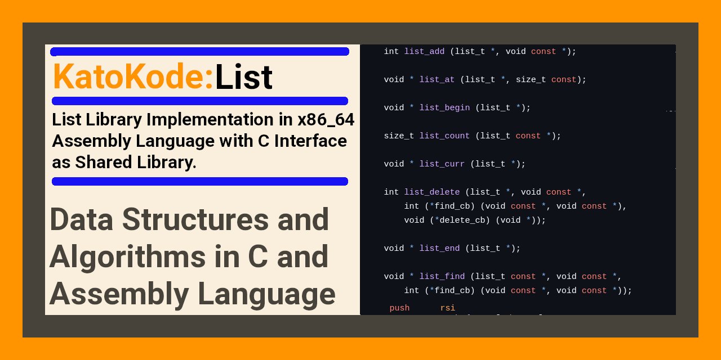This screenshot has width=721, height=360.
Task: Click the list_at function declaration
Action: [x=485, y=80]
